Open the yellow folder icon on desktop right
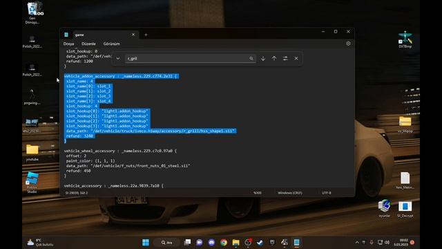442x249 pixels. pos(405,124)
